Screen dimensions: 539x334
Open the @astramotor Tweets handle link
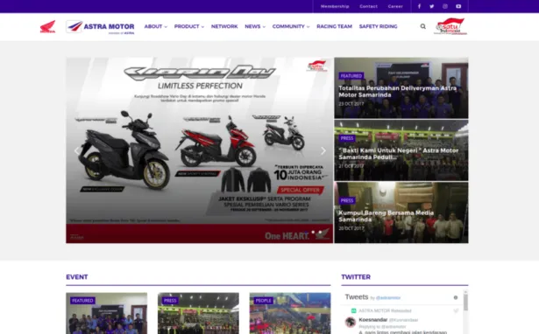click(388, 297)
